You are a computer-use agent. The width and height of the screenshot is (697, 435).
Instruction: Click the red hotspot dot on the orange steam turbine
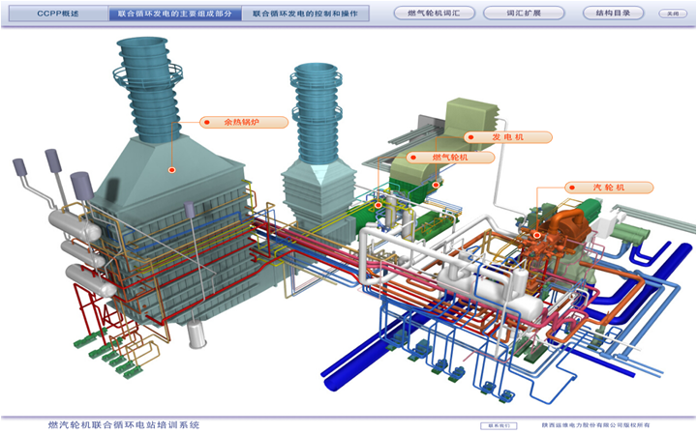click(537, 234)
